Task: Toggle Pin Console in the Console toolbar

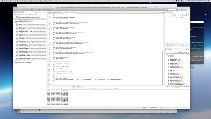Action: coord(180,87)
